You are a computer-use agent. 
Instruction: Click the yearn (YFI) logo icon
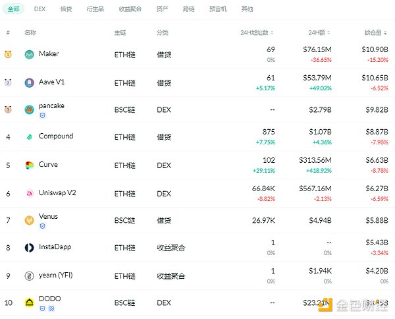point(30,275)
